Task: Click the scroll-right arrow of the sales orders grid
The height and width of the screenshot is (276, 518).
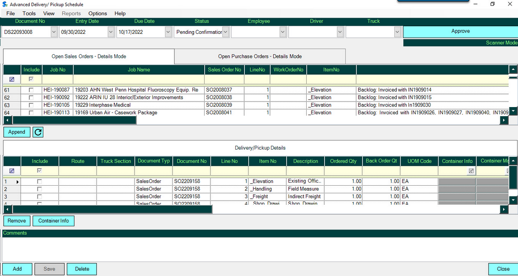Action: pyautogui.click(x=504, y=120)
